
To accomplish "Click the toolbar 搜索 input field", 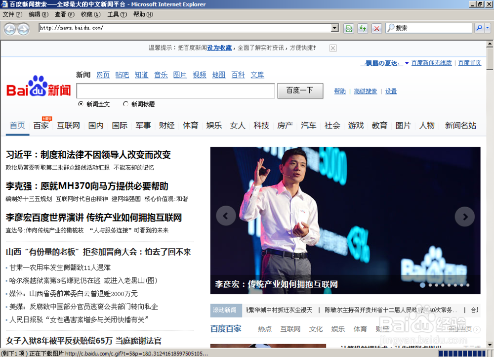I will pyautogui.click(x=428, y=28).
